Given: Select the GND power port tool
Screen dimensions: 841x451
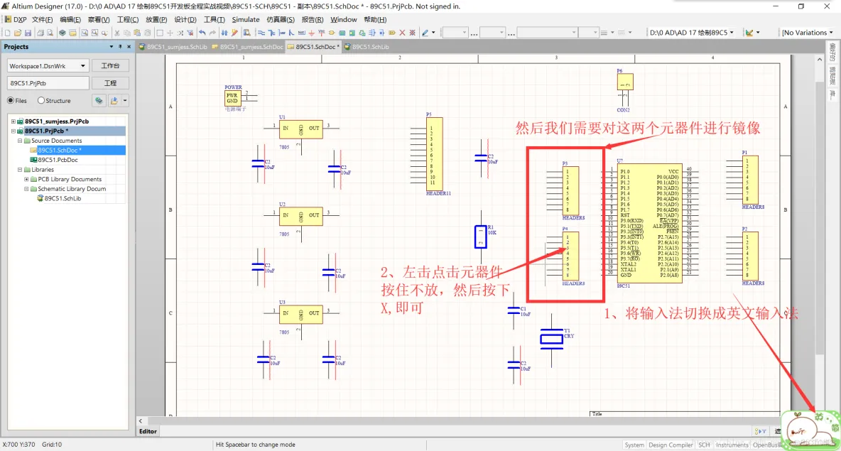Looking at the screenshot, I should coord(311,33).
